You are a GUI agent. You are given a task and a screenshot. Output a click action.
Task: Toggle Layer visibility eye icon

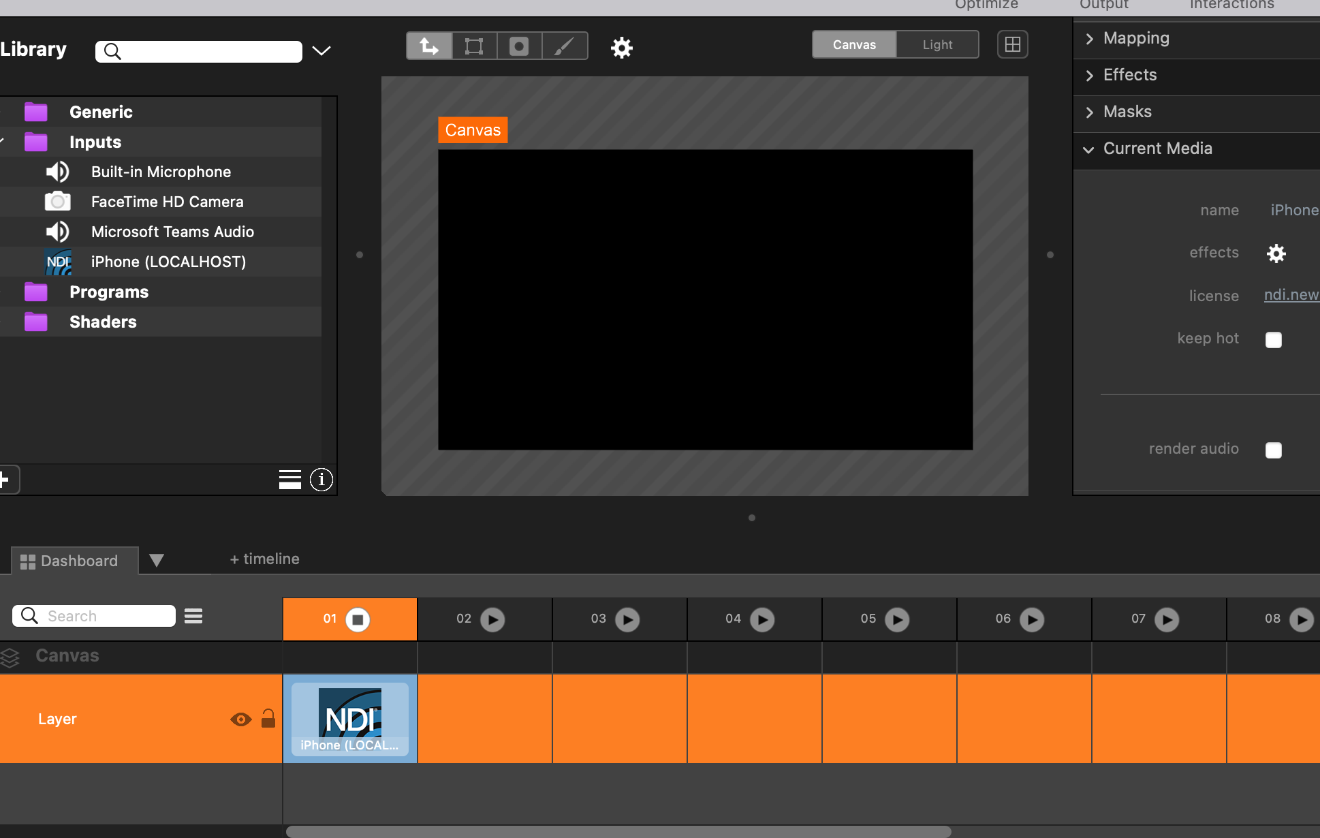tap(240, 719)
